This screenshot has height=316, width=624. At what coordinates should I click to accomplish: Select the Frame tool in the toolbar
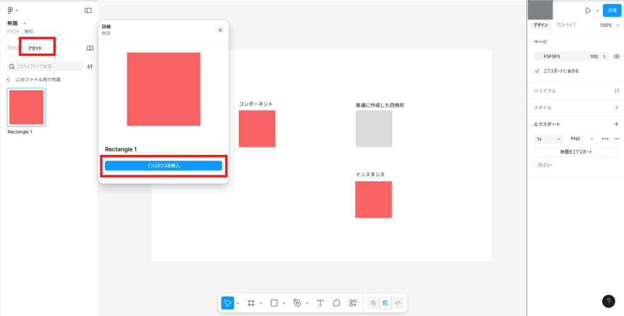pyautogui.click(x=250, y=303)
